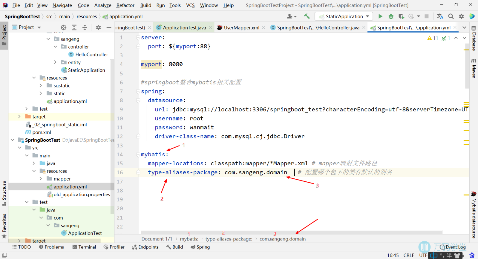The image size is (478, 259).
Task: Open the Terminal tool window
Action: click(x=84, y=247)
